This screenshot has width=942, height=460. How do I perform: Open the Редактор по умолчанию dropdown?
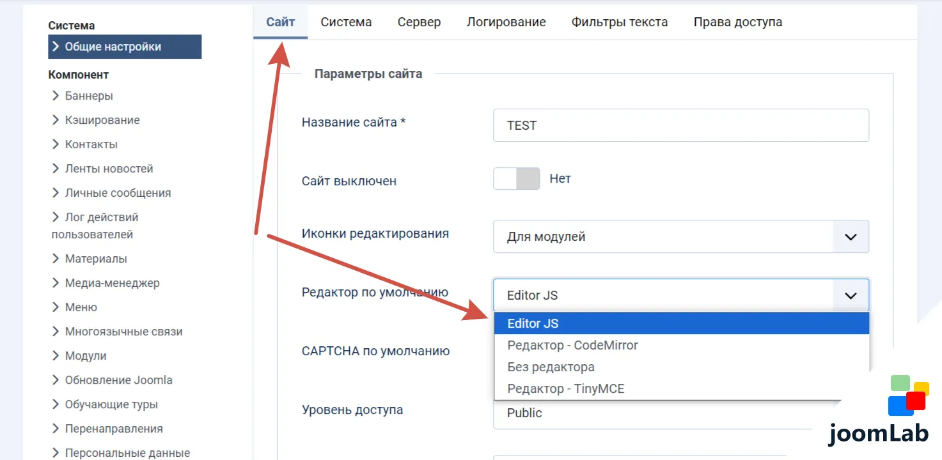[681, 295]
